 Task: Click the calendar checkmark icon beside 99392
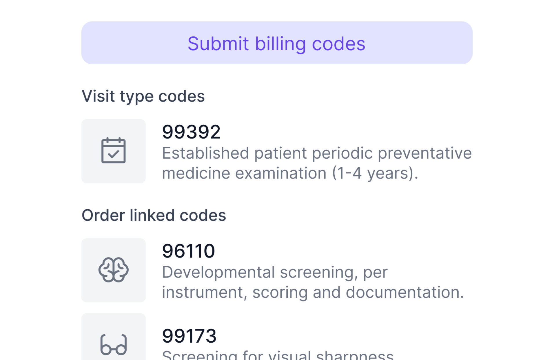[113, 151]
